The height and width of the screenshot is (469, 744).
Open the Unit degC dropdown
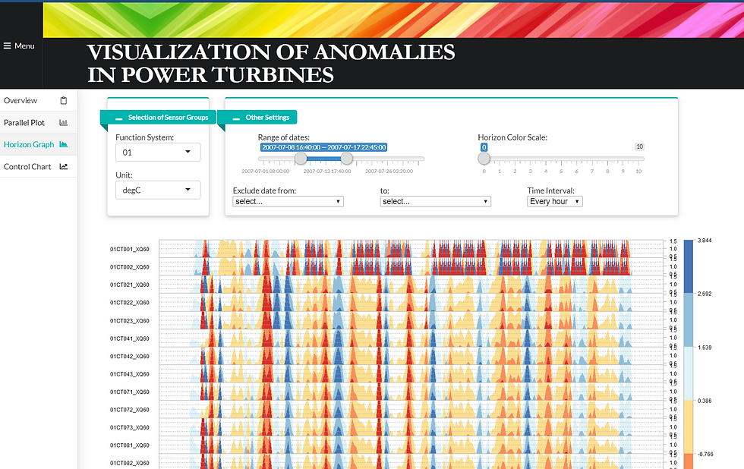pyautogui.click(x=158, y=190)
